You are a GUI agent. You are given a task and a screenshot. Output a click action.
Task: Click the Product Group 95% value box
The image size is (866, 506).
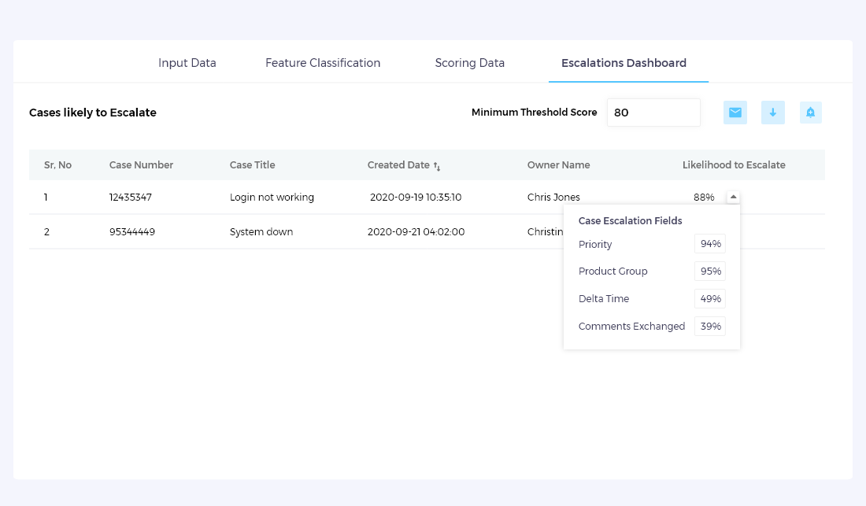click(x=710, y=271)
